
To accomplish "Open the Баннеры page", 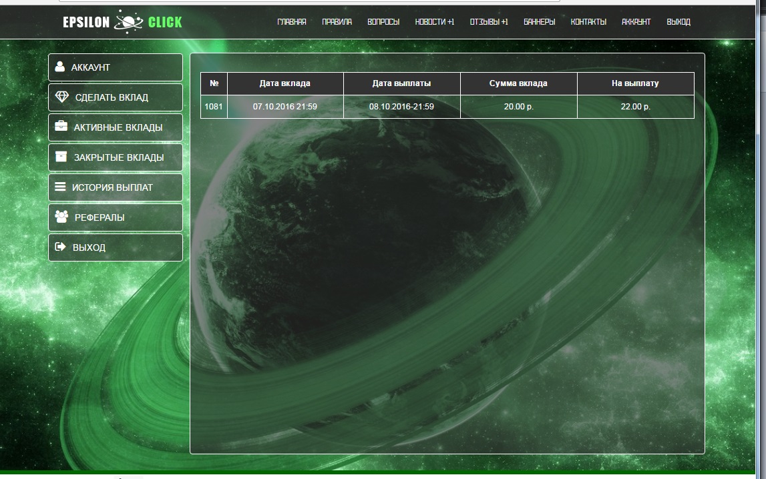I will (539, 22).
